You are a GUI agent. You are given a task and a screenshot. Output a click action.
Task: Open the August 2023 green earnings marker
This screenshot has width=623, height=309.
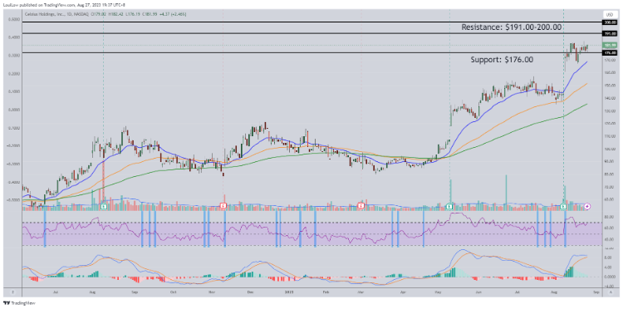[563, 206]
